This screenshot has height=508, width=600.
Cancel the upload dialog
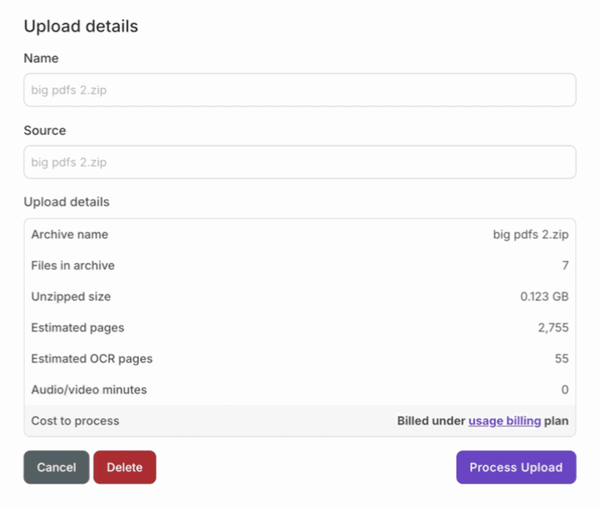(56, 467)
